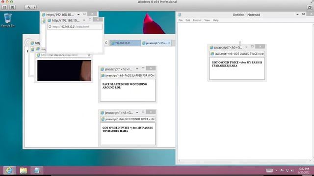The height and width of the screenshot is (176, 314).
Task: Open Internet Explorer from the taskbar
Action: click(x=9, y=171)
